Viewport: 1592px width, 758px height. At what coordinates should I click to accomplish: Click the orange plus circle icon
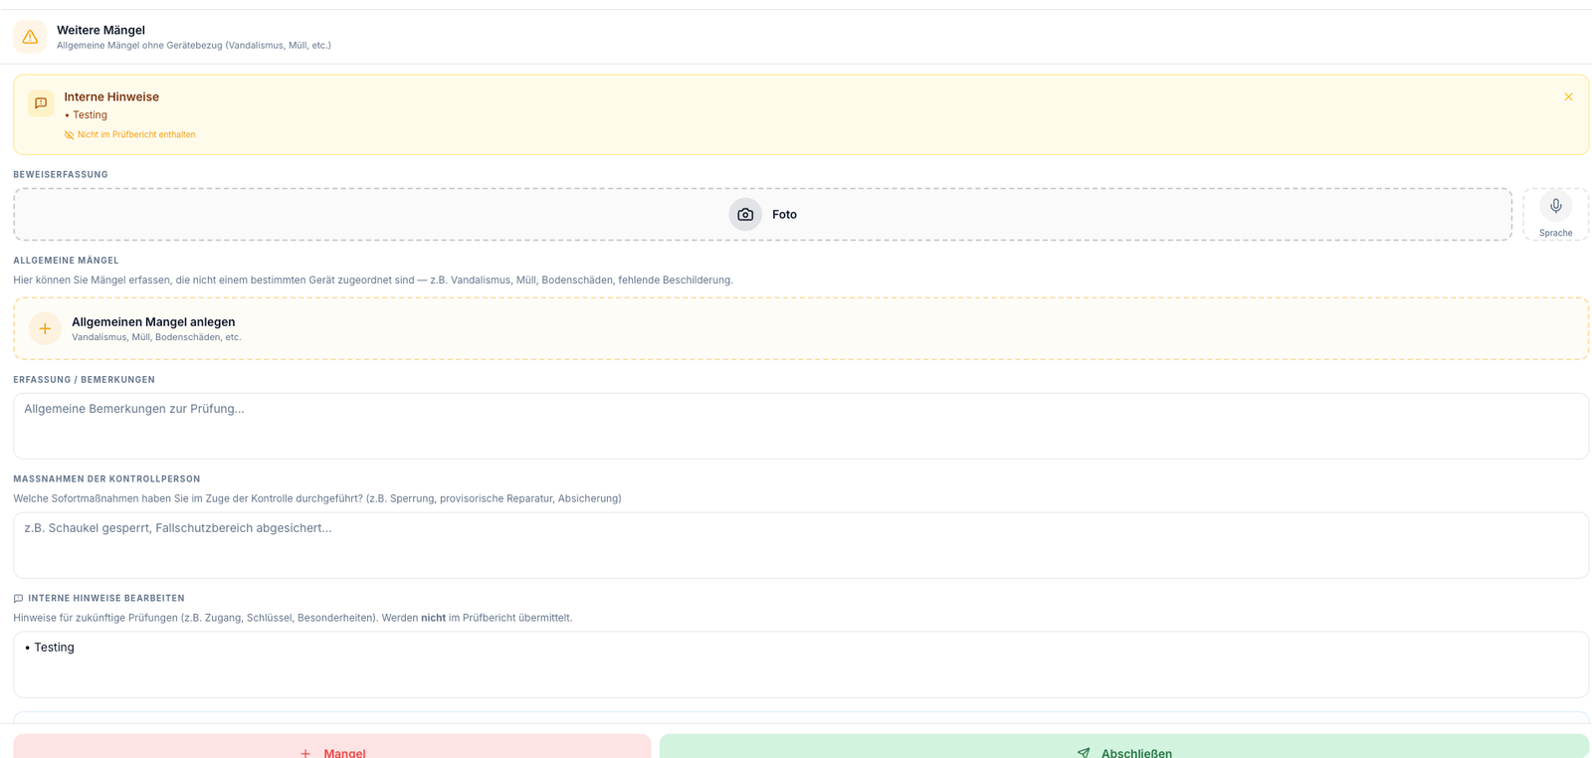coord(45,328)
